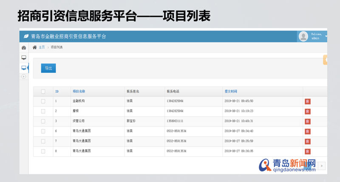Delete the 摩根 row using trash icon
Image resolution: width=340 pixels, height=182 pixels.
point(307,111)
